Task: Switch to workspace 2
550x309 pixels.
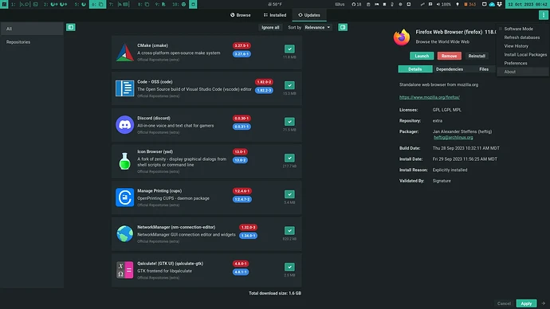Action: 55,4
